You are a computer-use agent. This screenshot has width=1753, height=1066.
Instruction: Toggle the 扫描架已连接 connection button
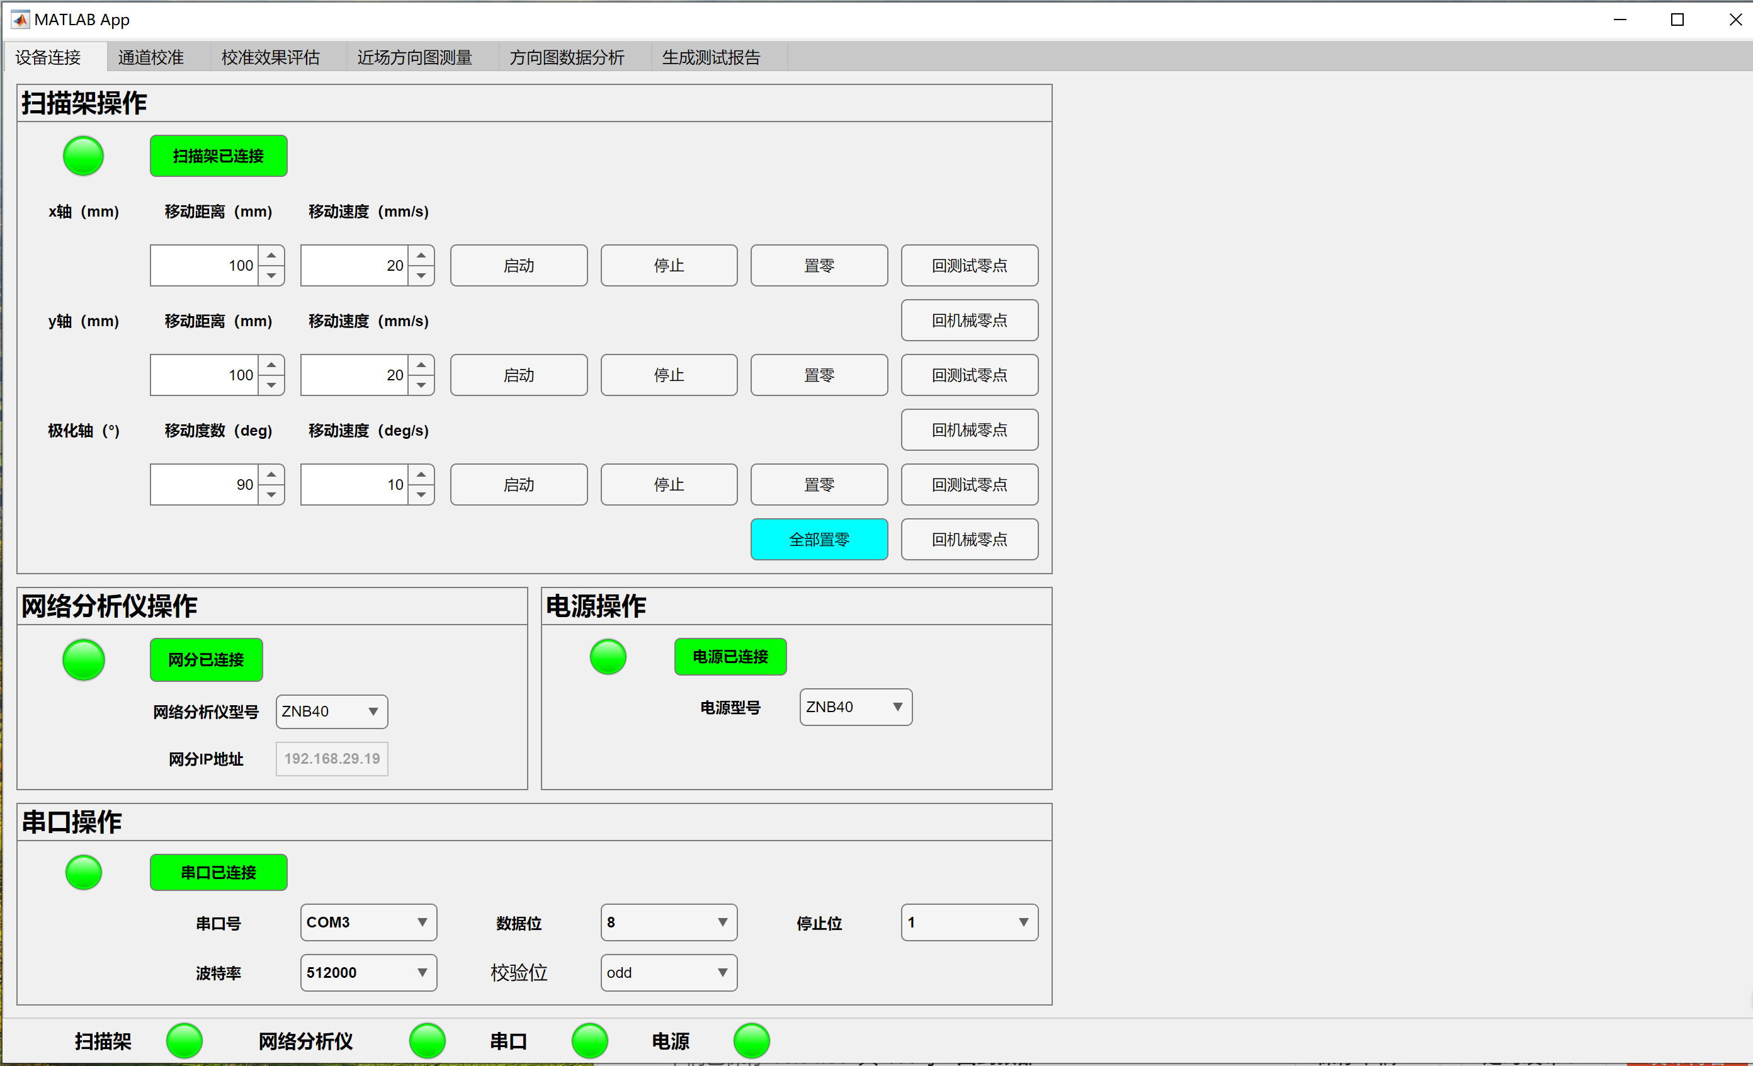click(218, 156)
